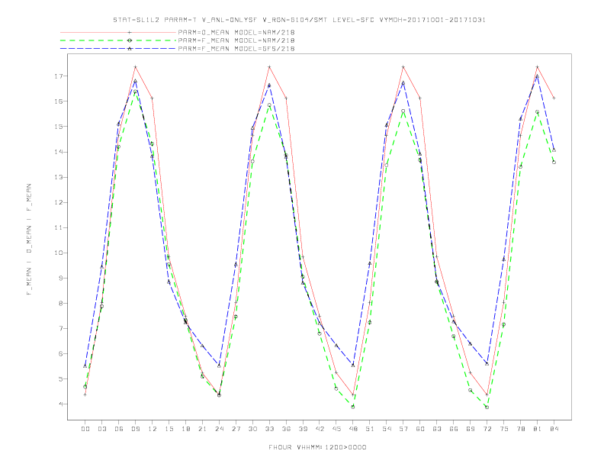The width and height of the screenshot is (604, 467).
Task: Click the y-axis tick label 8
Action: (x=60, y=304)
